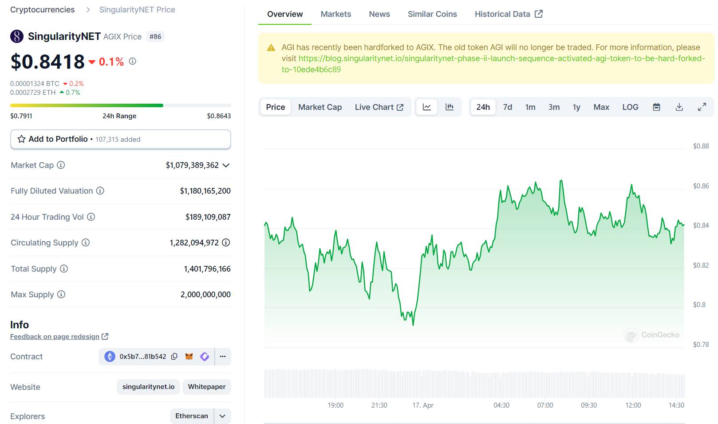This screenshot has height=424, width=718.
Task: Show Max Supply info icon
Action: point(61,294)
